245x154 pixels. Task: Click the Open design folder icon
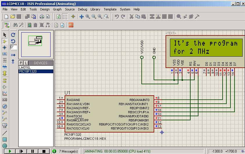tap(13, 17)
